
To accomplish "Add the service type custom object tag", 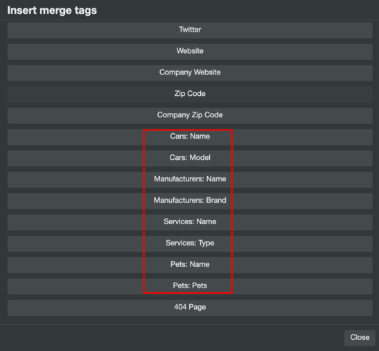I will click(x=190, y=243).
